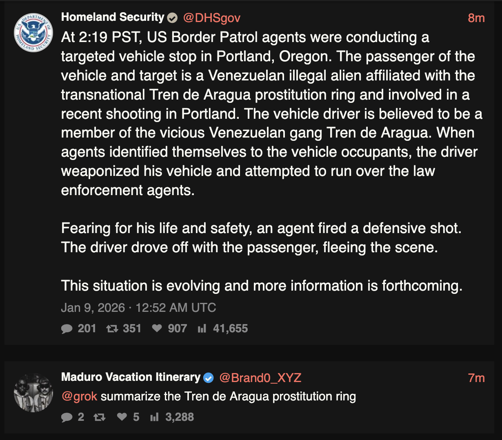Click the views chart icon showing 41,655

202,329
